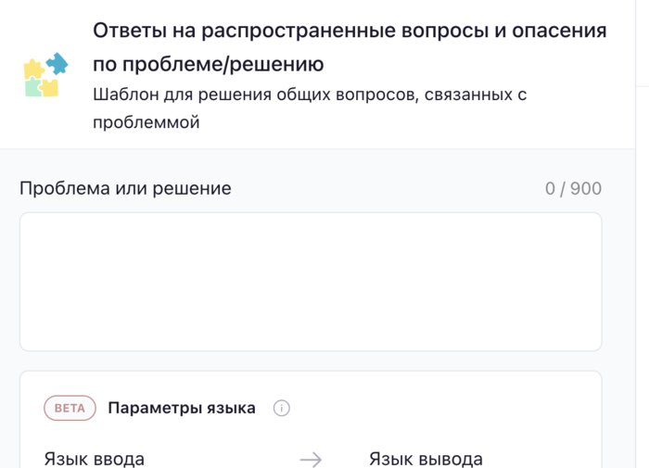Click the blue puzzle piece in the logo

[x=57, y=64]
